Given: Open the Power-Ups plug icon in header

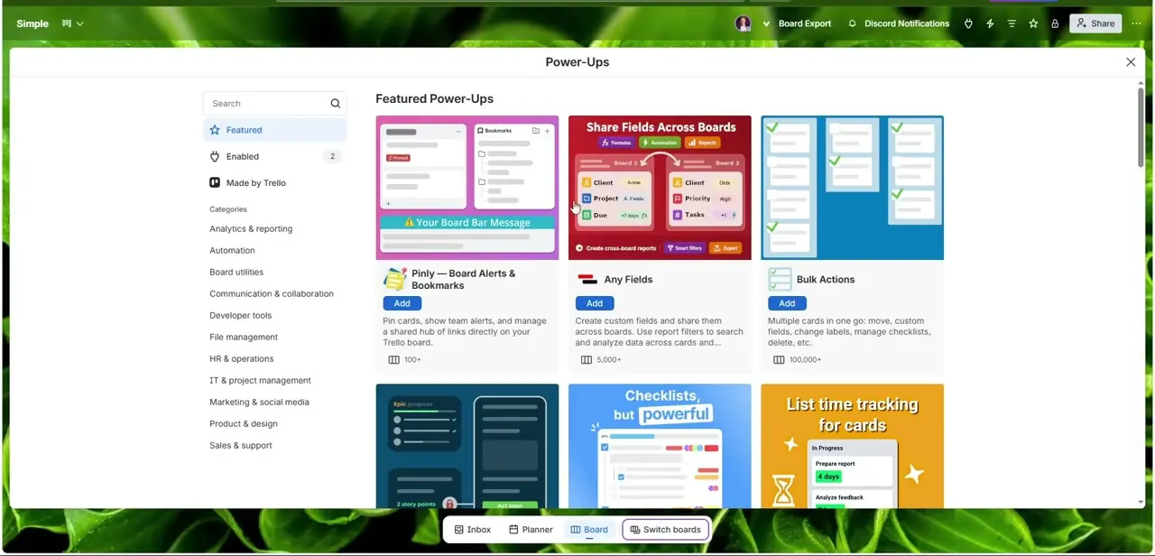Looking at the screenshot, I should (x=968, y=23).
